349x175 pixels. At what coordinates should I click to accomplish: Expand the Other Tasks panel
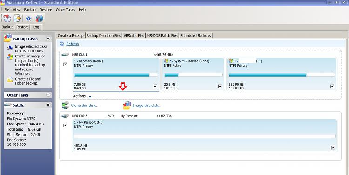48,95
